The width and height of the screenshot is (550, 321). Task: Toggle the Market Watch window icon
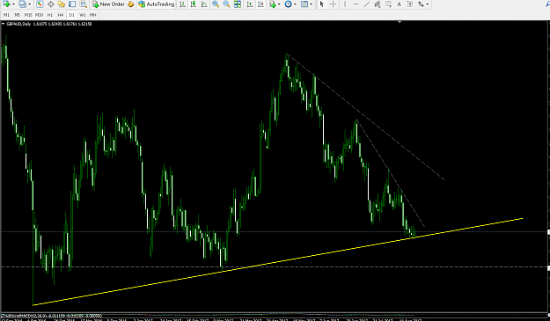point(40,4)
